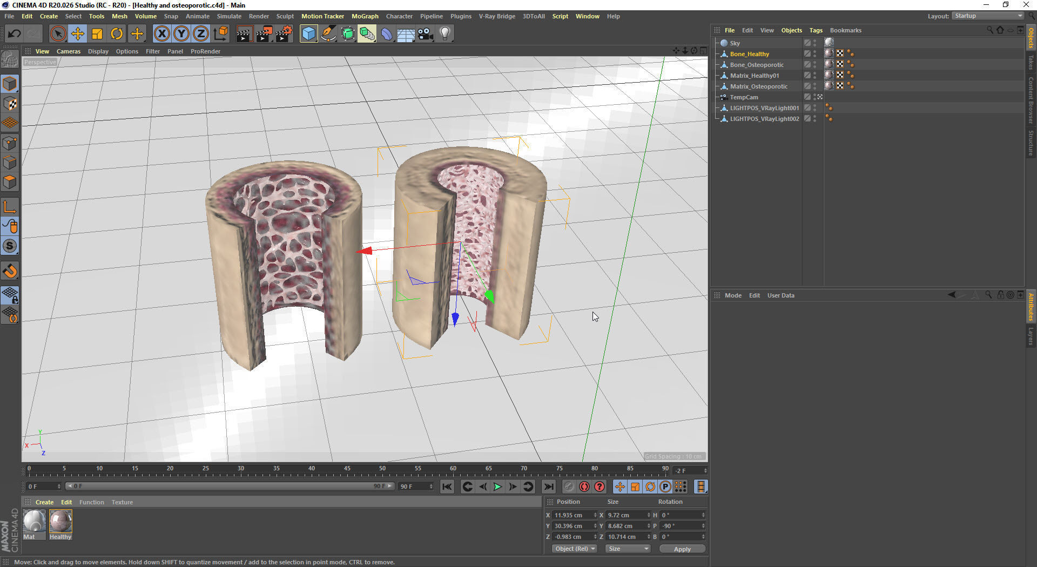
Task: Click Render to Picture Viewer
Action: (264, 33)
